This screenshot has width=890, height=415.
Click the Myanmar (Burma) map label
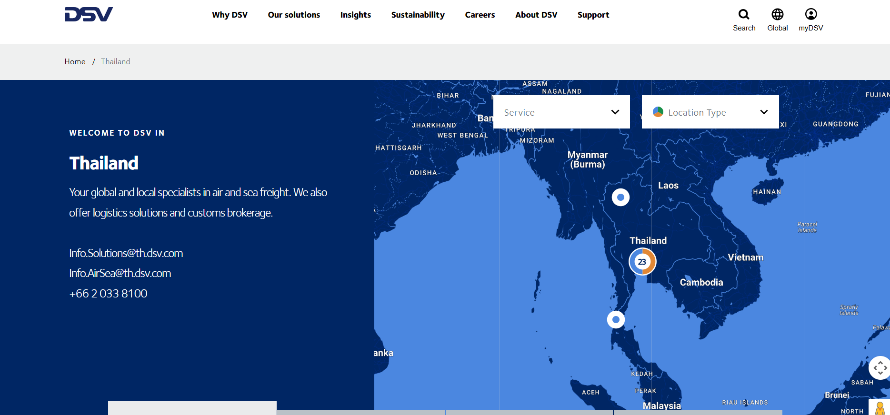tap(588, 159)
